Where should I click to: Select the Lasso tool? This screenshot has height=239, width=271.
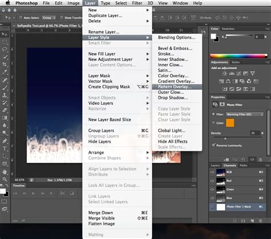pos(5,49)
